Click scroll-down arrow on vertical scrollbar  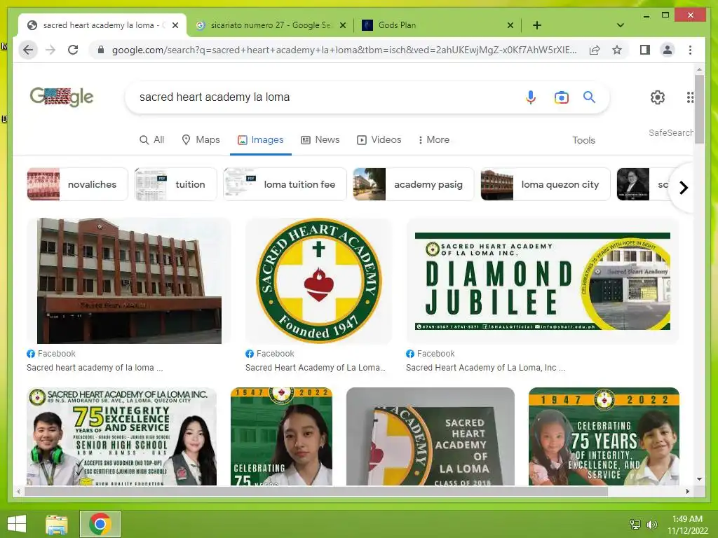699,479
